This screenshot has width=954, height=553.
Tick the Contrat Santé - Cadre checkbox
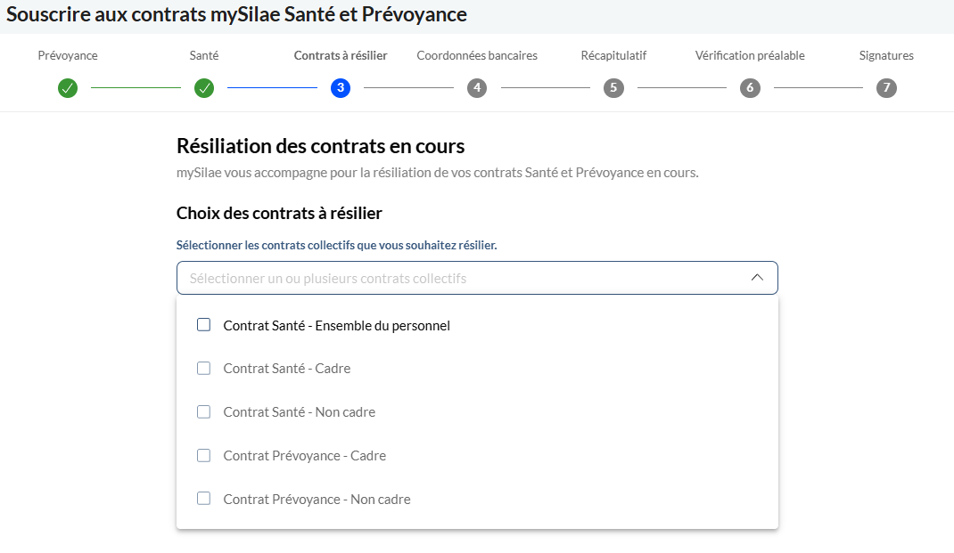tap(204, 369)
